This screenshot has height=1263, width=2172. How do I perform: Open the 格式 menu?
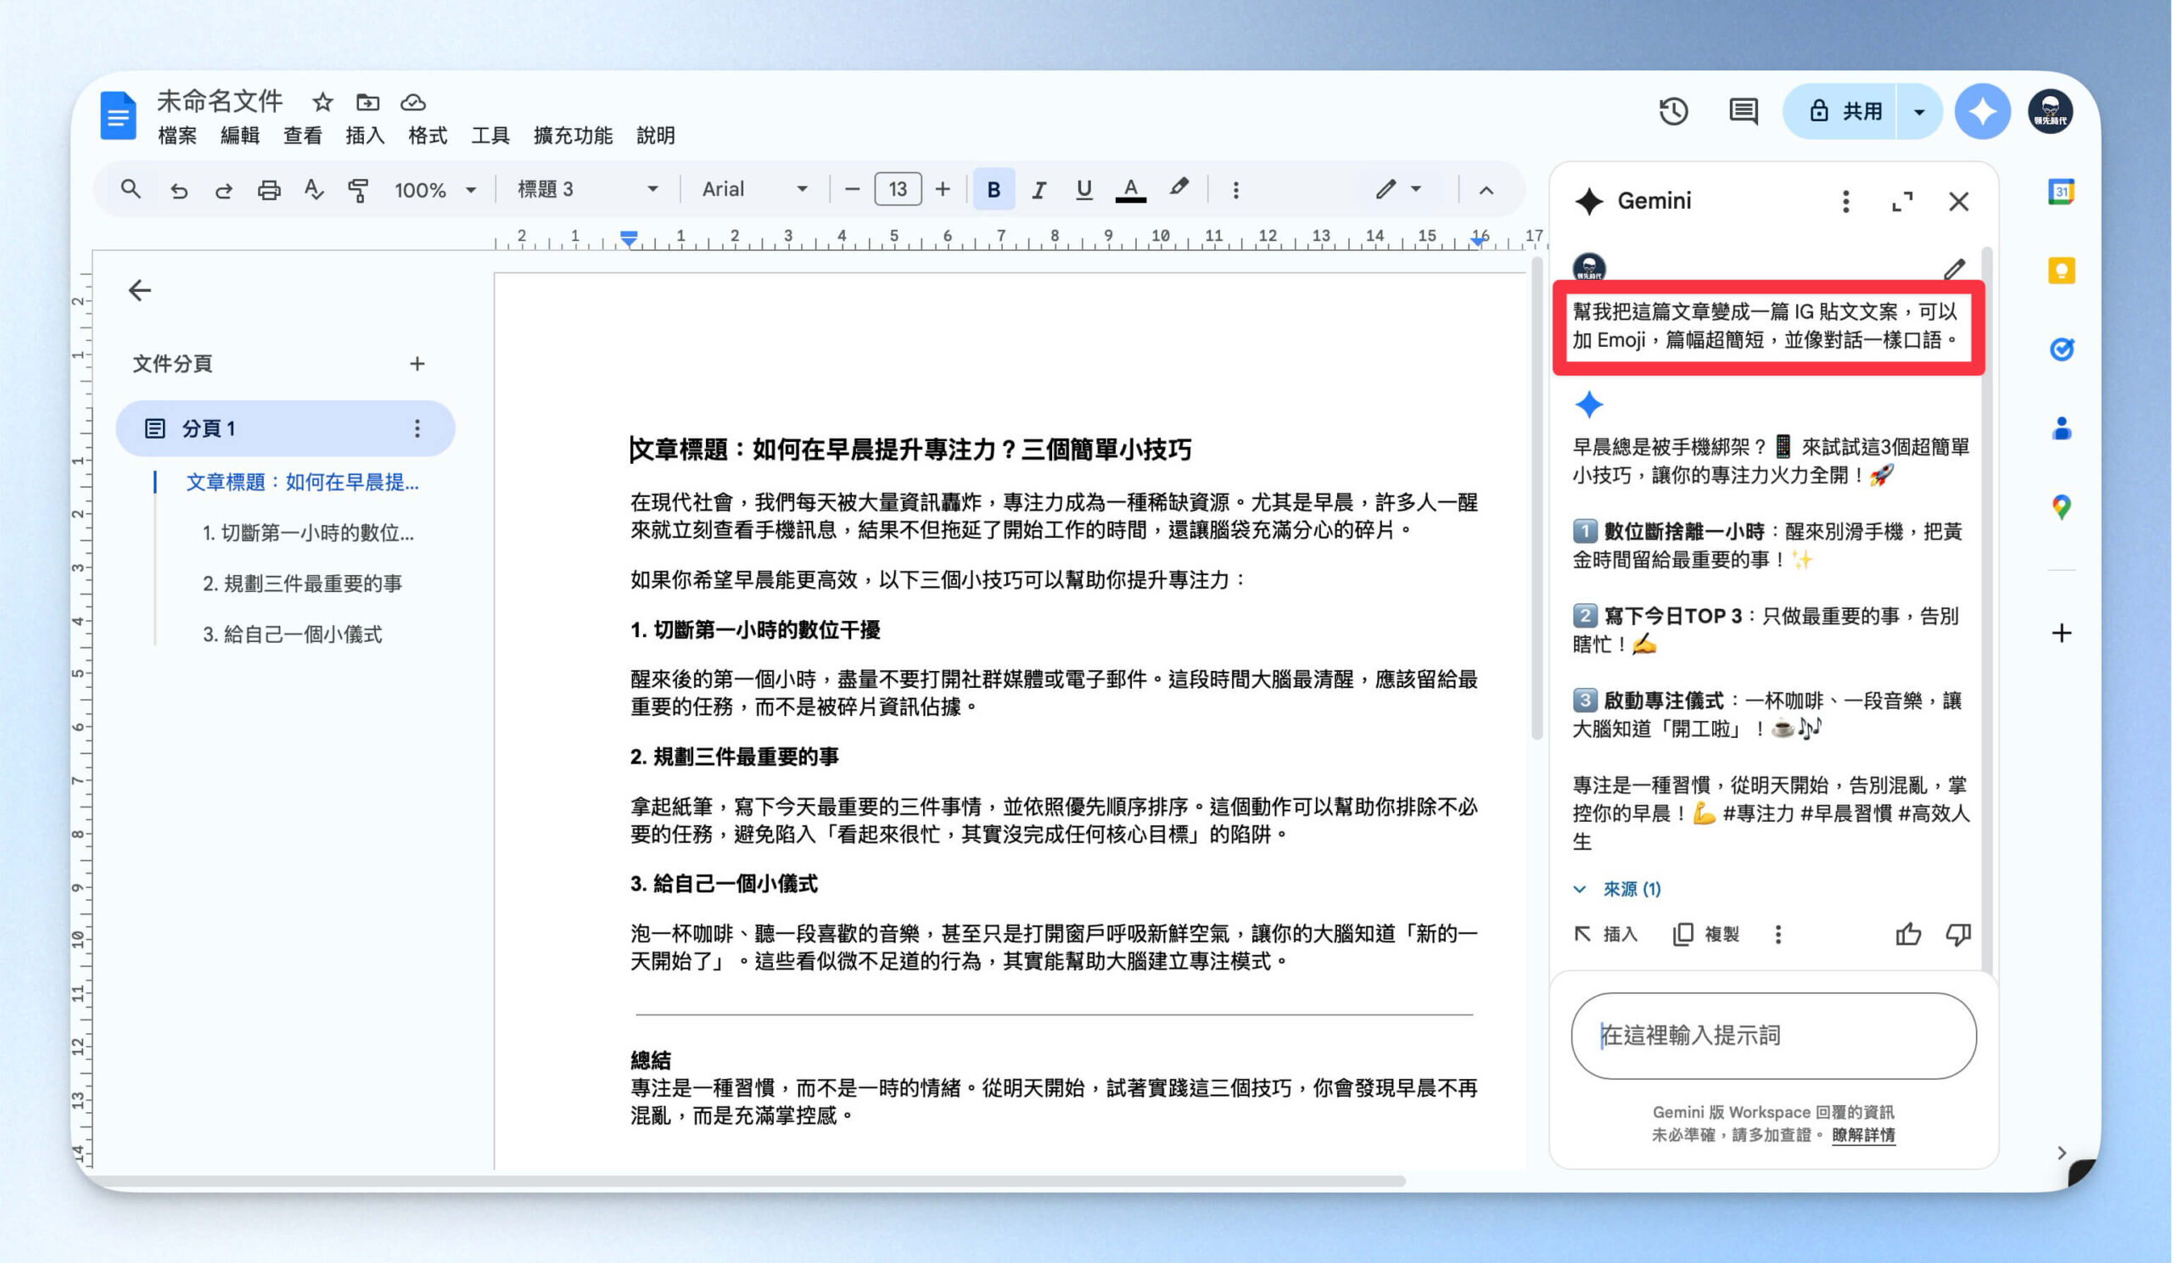click(428, 135)
